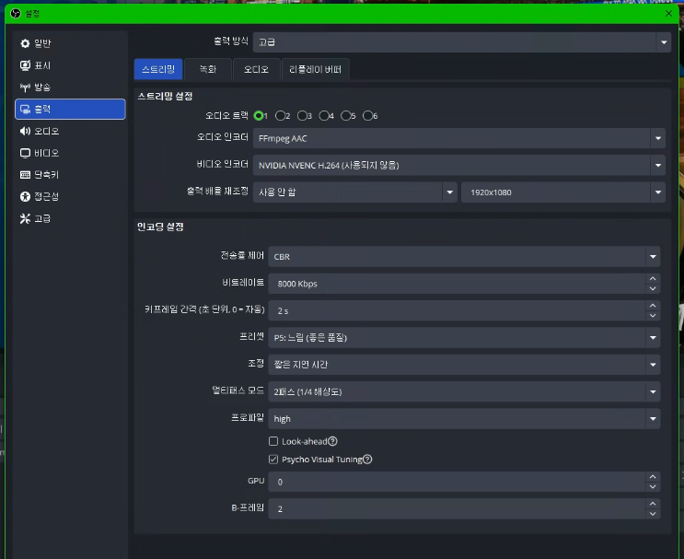Click the help icon beside Look-ahead

[332, 442]
